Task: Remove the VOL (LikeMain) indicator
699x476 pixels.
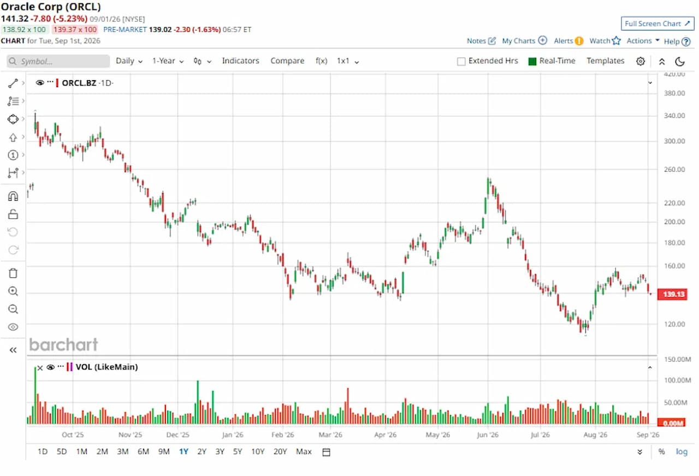Action: click(x=40, y=367)
